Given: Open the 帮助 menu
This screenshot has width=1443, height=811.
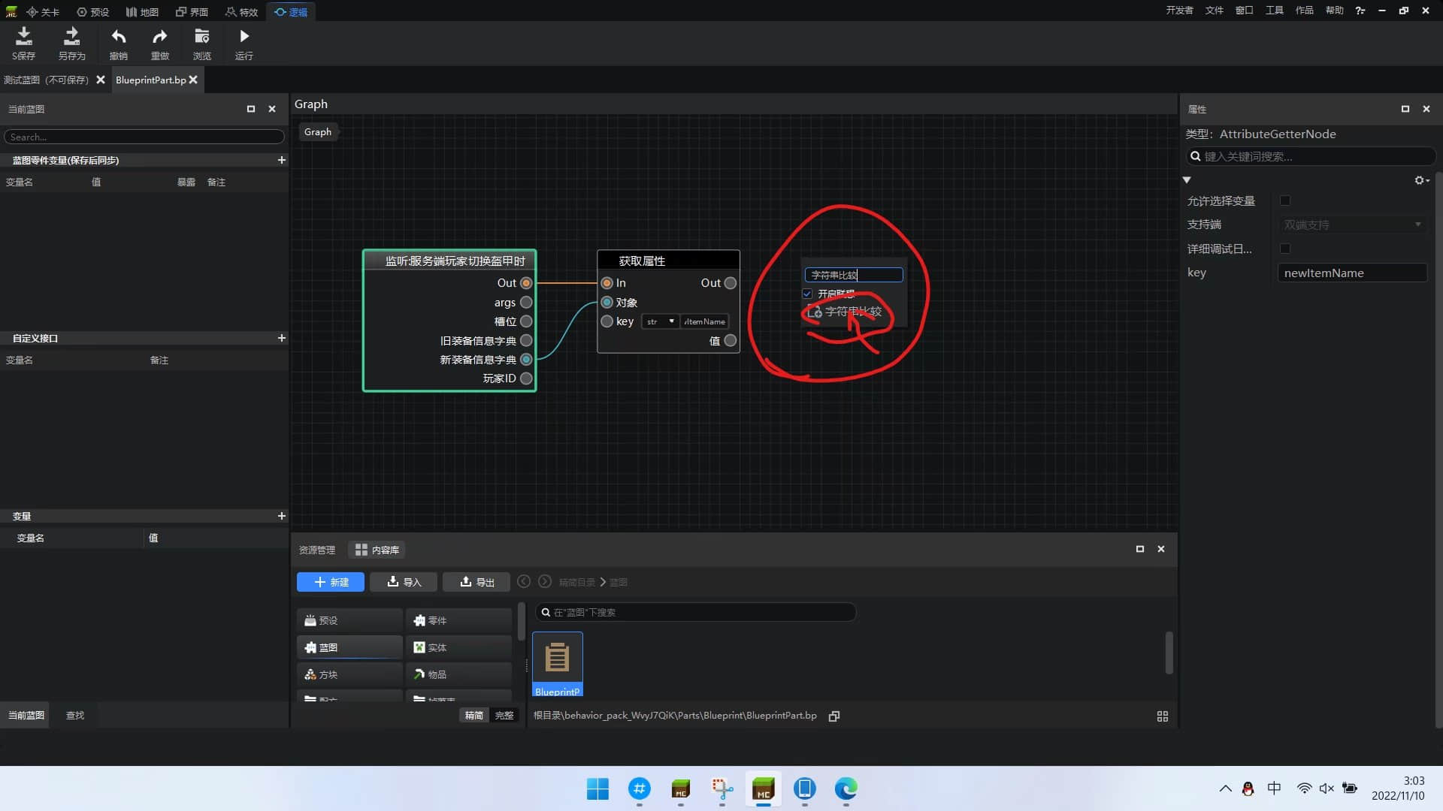Looking at the screenshot, I should 1335,11.
